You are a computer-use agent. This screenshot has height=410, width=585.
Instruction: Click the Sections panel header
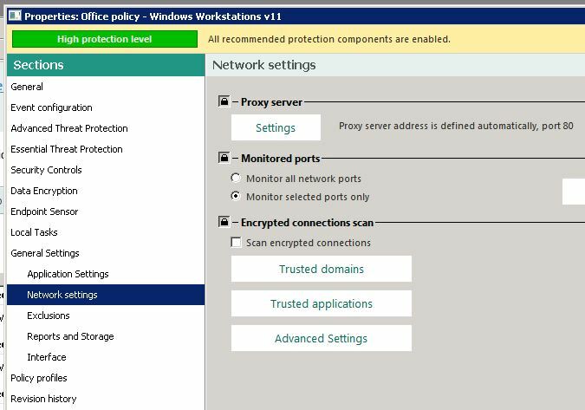[x=106, y=65]
